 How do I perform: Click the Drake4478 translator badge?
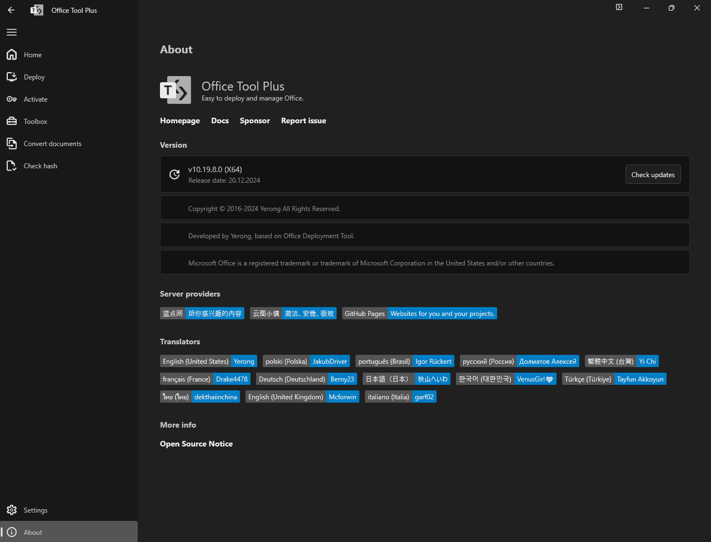[x=205, y=379]
